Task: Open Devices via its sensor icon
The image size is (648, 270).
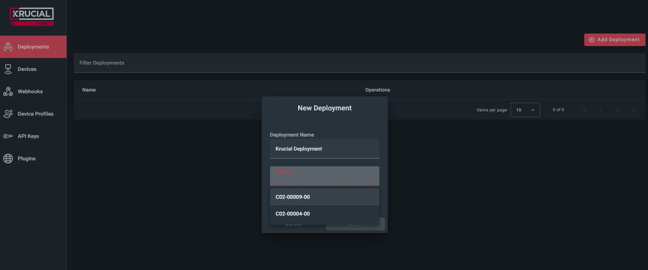Action: click(8, 69)
